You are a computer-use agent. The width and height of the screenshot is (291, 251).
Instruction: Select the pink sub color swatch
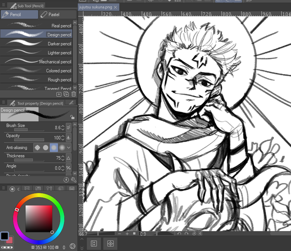(10, 240)
